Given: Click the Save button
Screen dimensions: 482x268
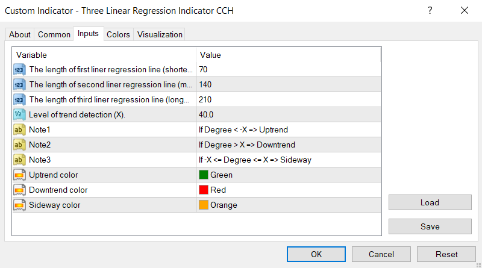Looking at the screenshot, I should (x=430, y=226).
